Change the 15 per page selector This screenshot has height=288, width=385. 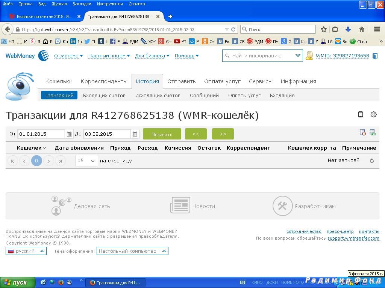[86, 160]
